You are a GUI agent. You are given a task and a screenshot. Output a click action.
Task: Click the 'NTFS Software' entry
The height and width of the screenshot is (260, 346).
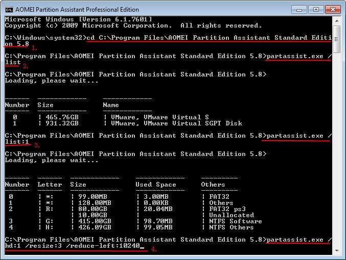click(x=236, y=221)
